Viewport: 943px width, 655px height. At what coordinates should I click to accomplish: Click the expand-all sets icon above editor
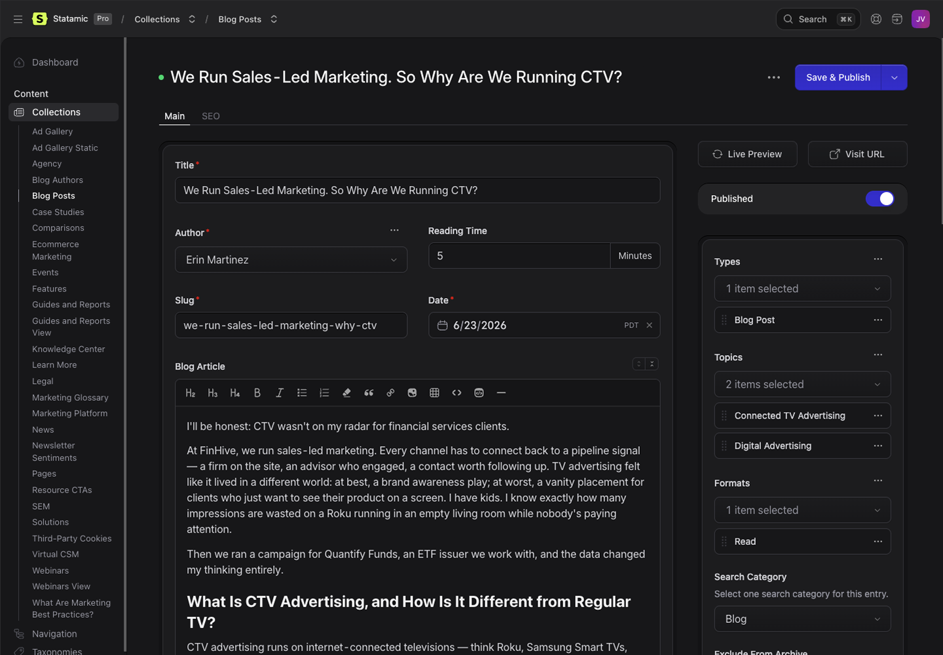(639, 364)
